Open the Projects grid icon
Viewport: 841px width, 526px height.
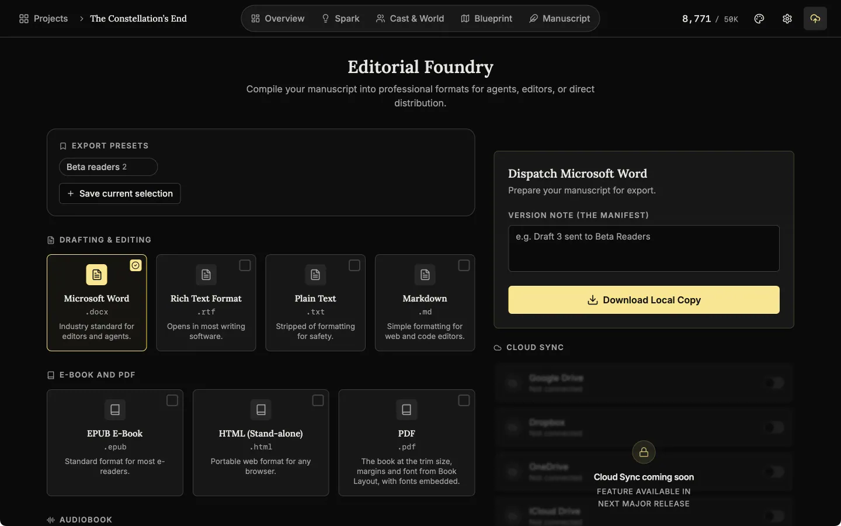[x=24, y=19]
